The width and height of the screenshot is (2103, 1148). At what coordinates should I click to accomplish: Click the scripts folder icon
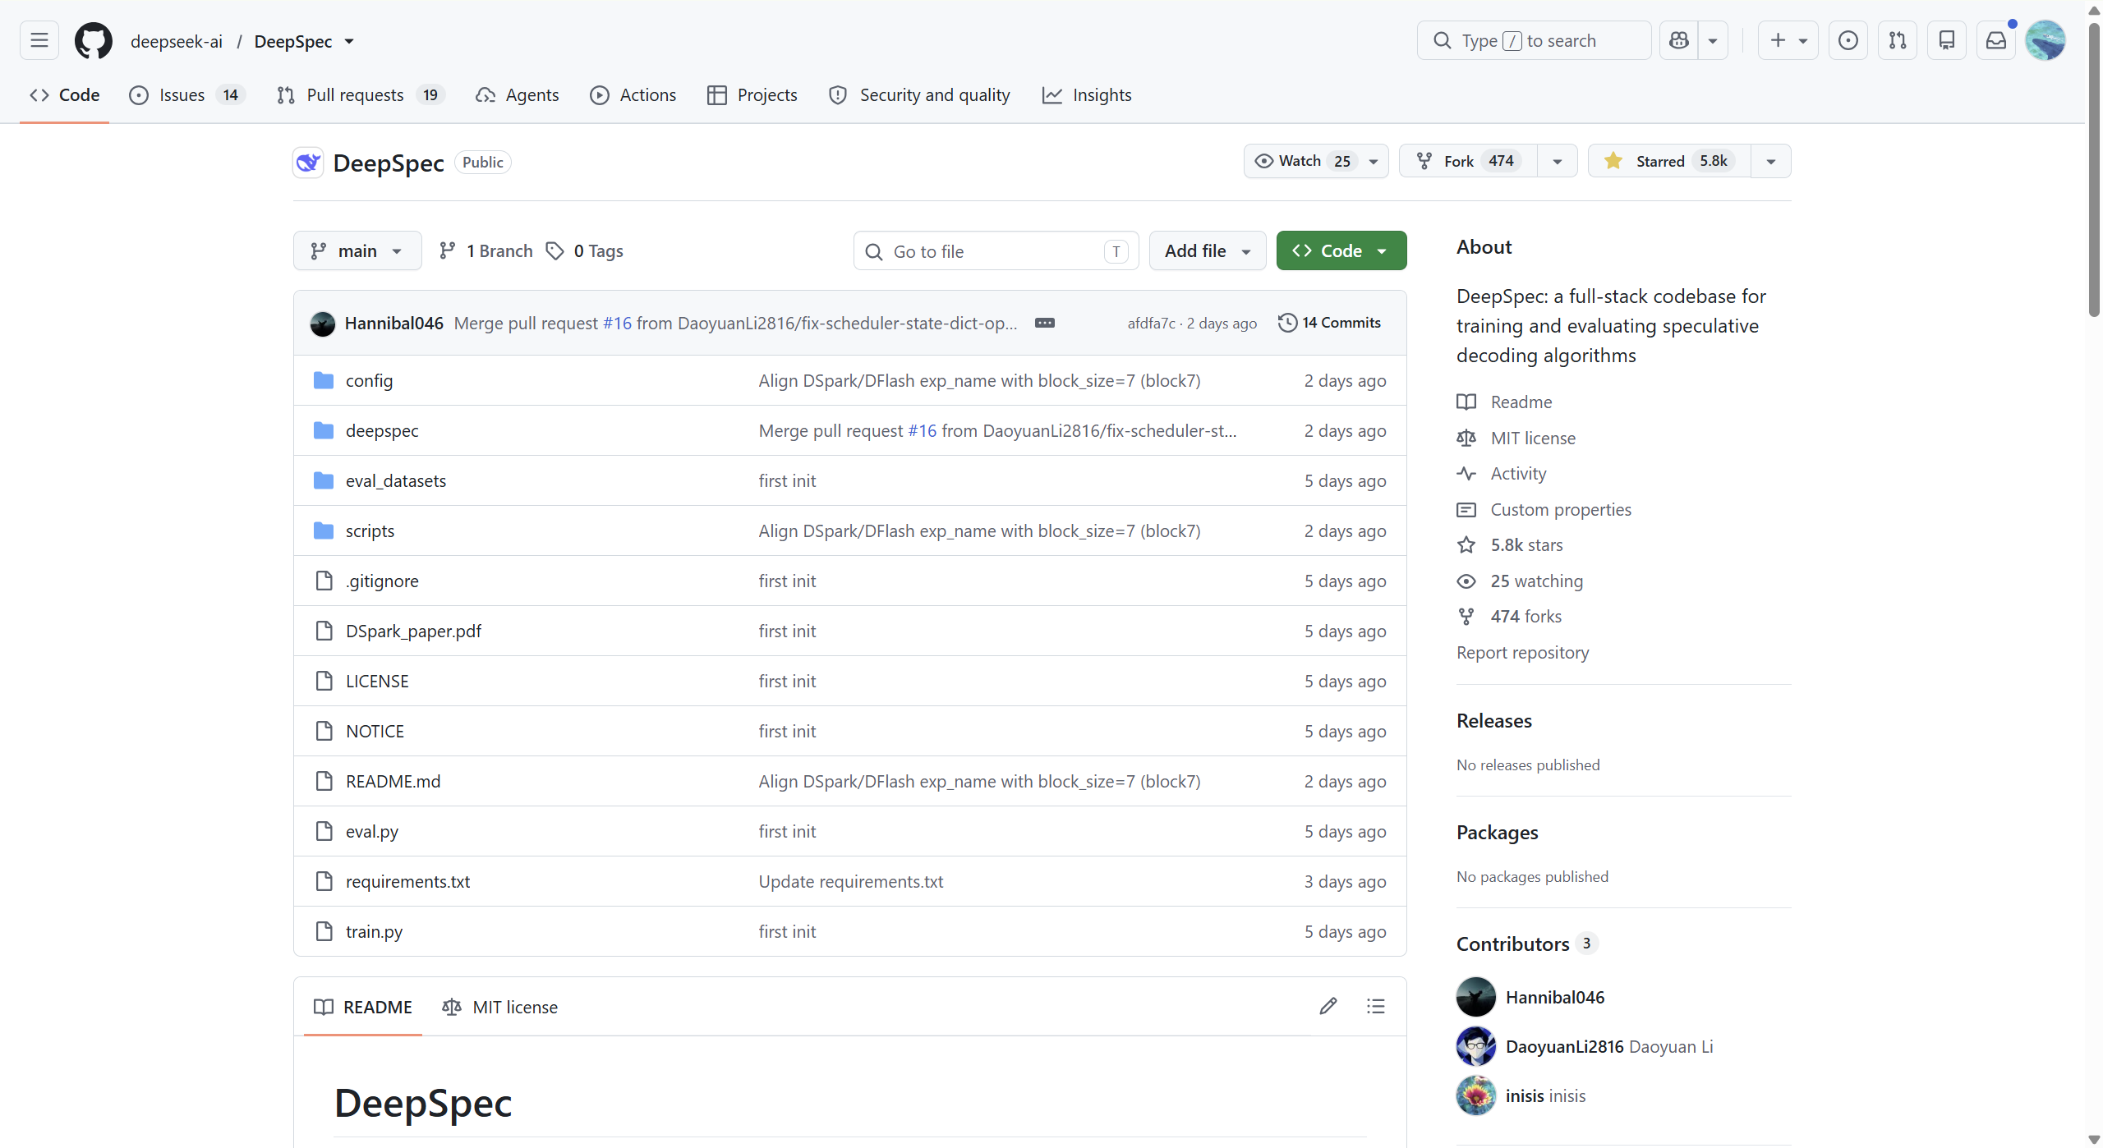[x=324, y=530]
